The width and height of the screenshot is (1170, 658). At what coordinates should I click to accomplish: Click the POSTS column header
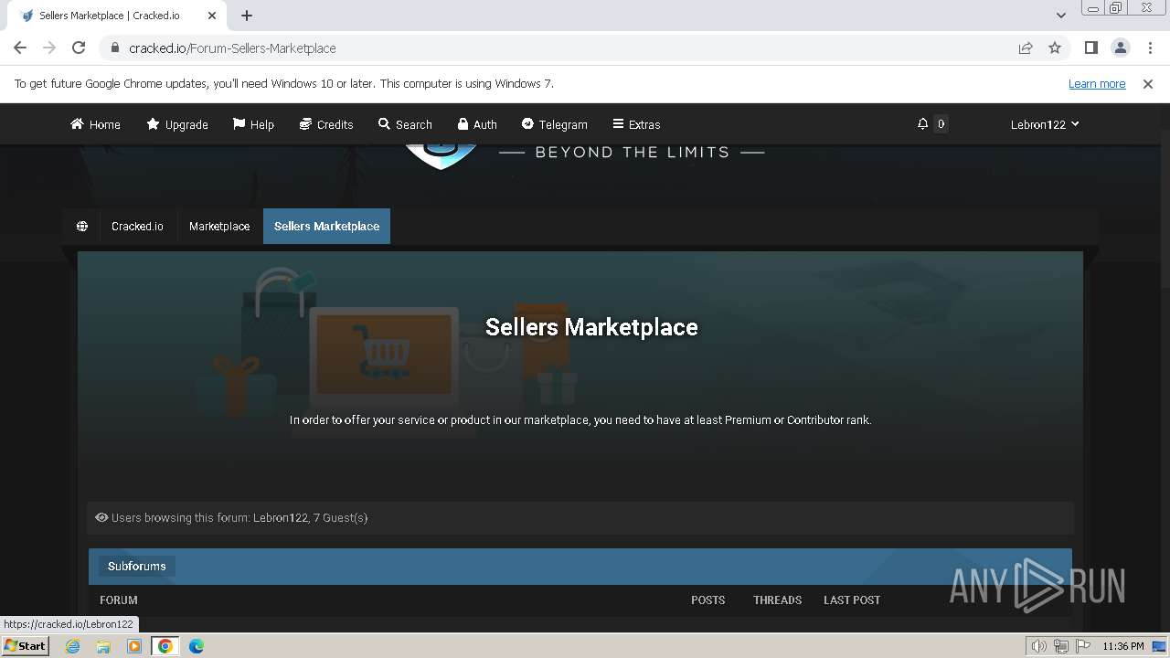707,600
